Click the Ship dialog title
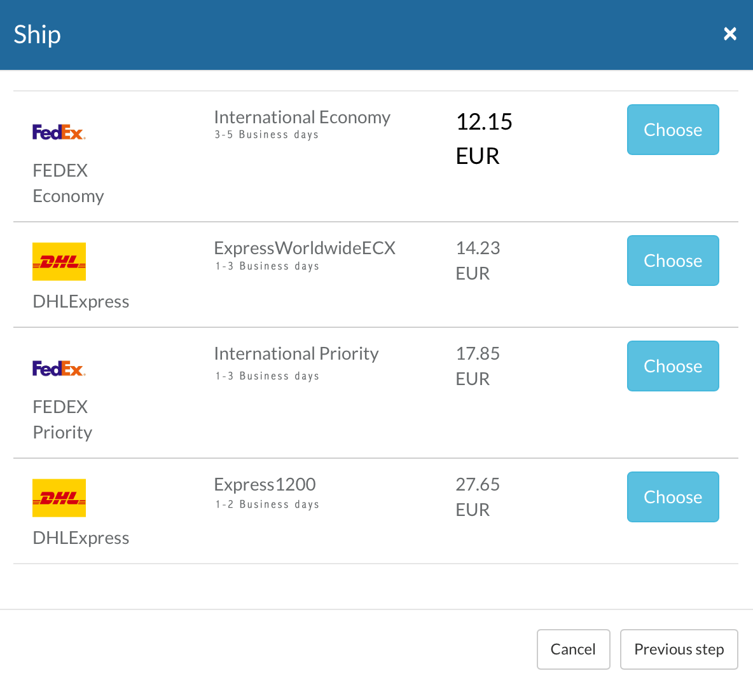Viewport: 753px width, 685px height. 38,34
